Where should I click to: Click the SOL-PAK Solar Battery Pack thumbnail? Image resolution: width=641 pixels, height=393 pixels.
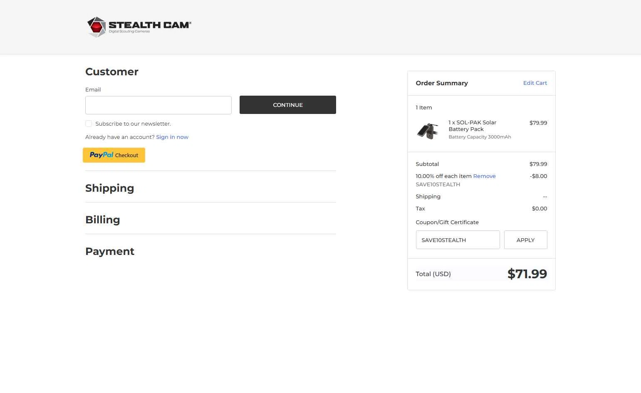coord(428,131)
